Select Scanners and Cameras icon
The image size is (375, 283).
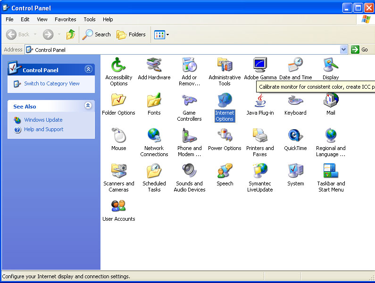click(118, 178)
